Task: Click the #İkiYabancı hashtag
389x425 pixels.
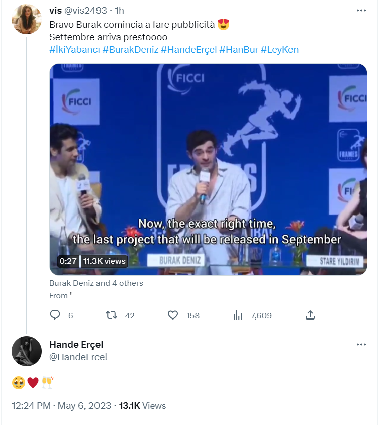Action: [74, 50]
